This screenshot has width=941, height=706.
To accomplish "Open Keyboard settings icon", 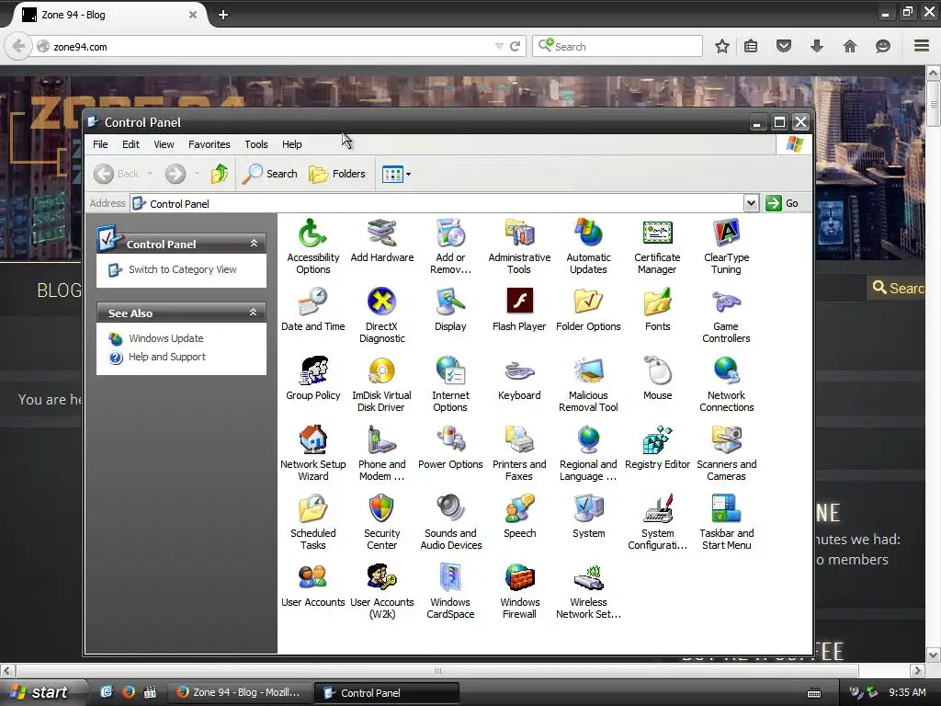I will pos(519,379).
